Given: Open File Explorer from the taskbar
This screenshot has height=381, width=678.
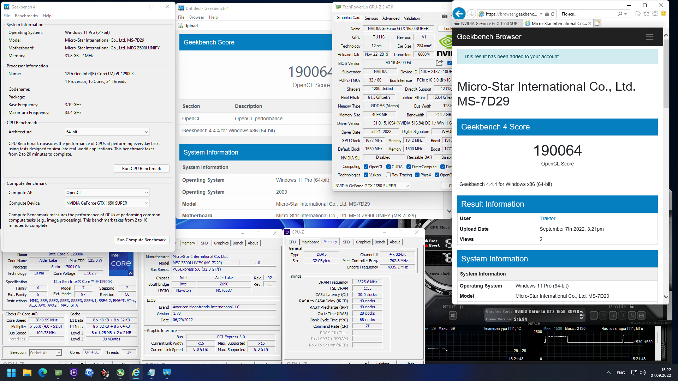Looking at the screenshot, I should click(x=27, y=373).
